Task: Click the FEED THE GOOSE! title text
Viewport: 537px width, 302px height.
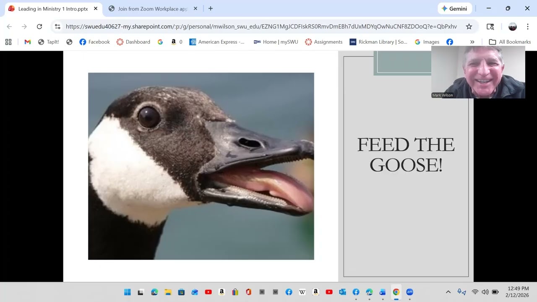Action: point(406,155)
